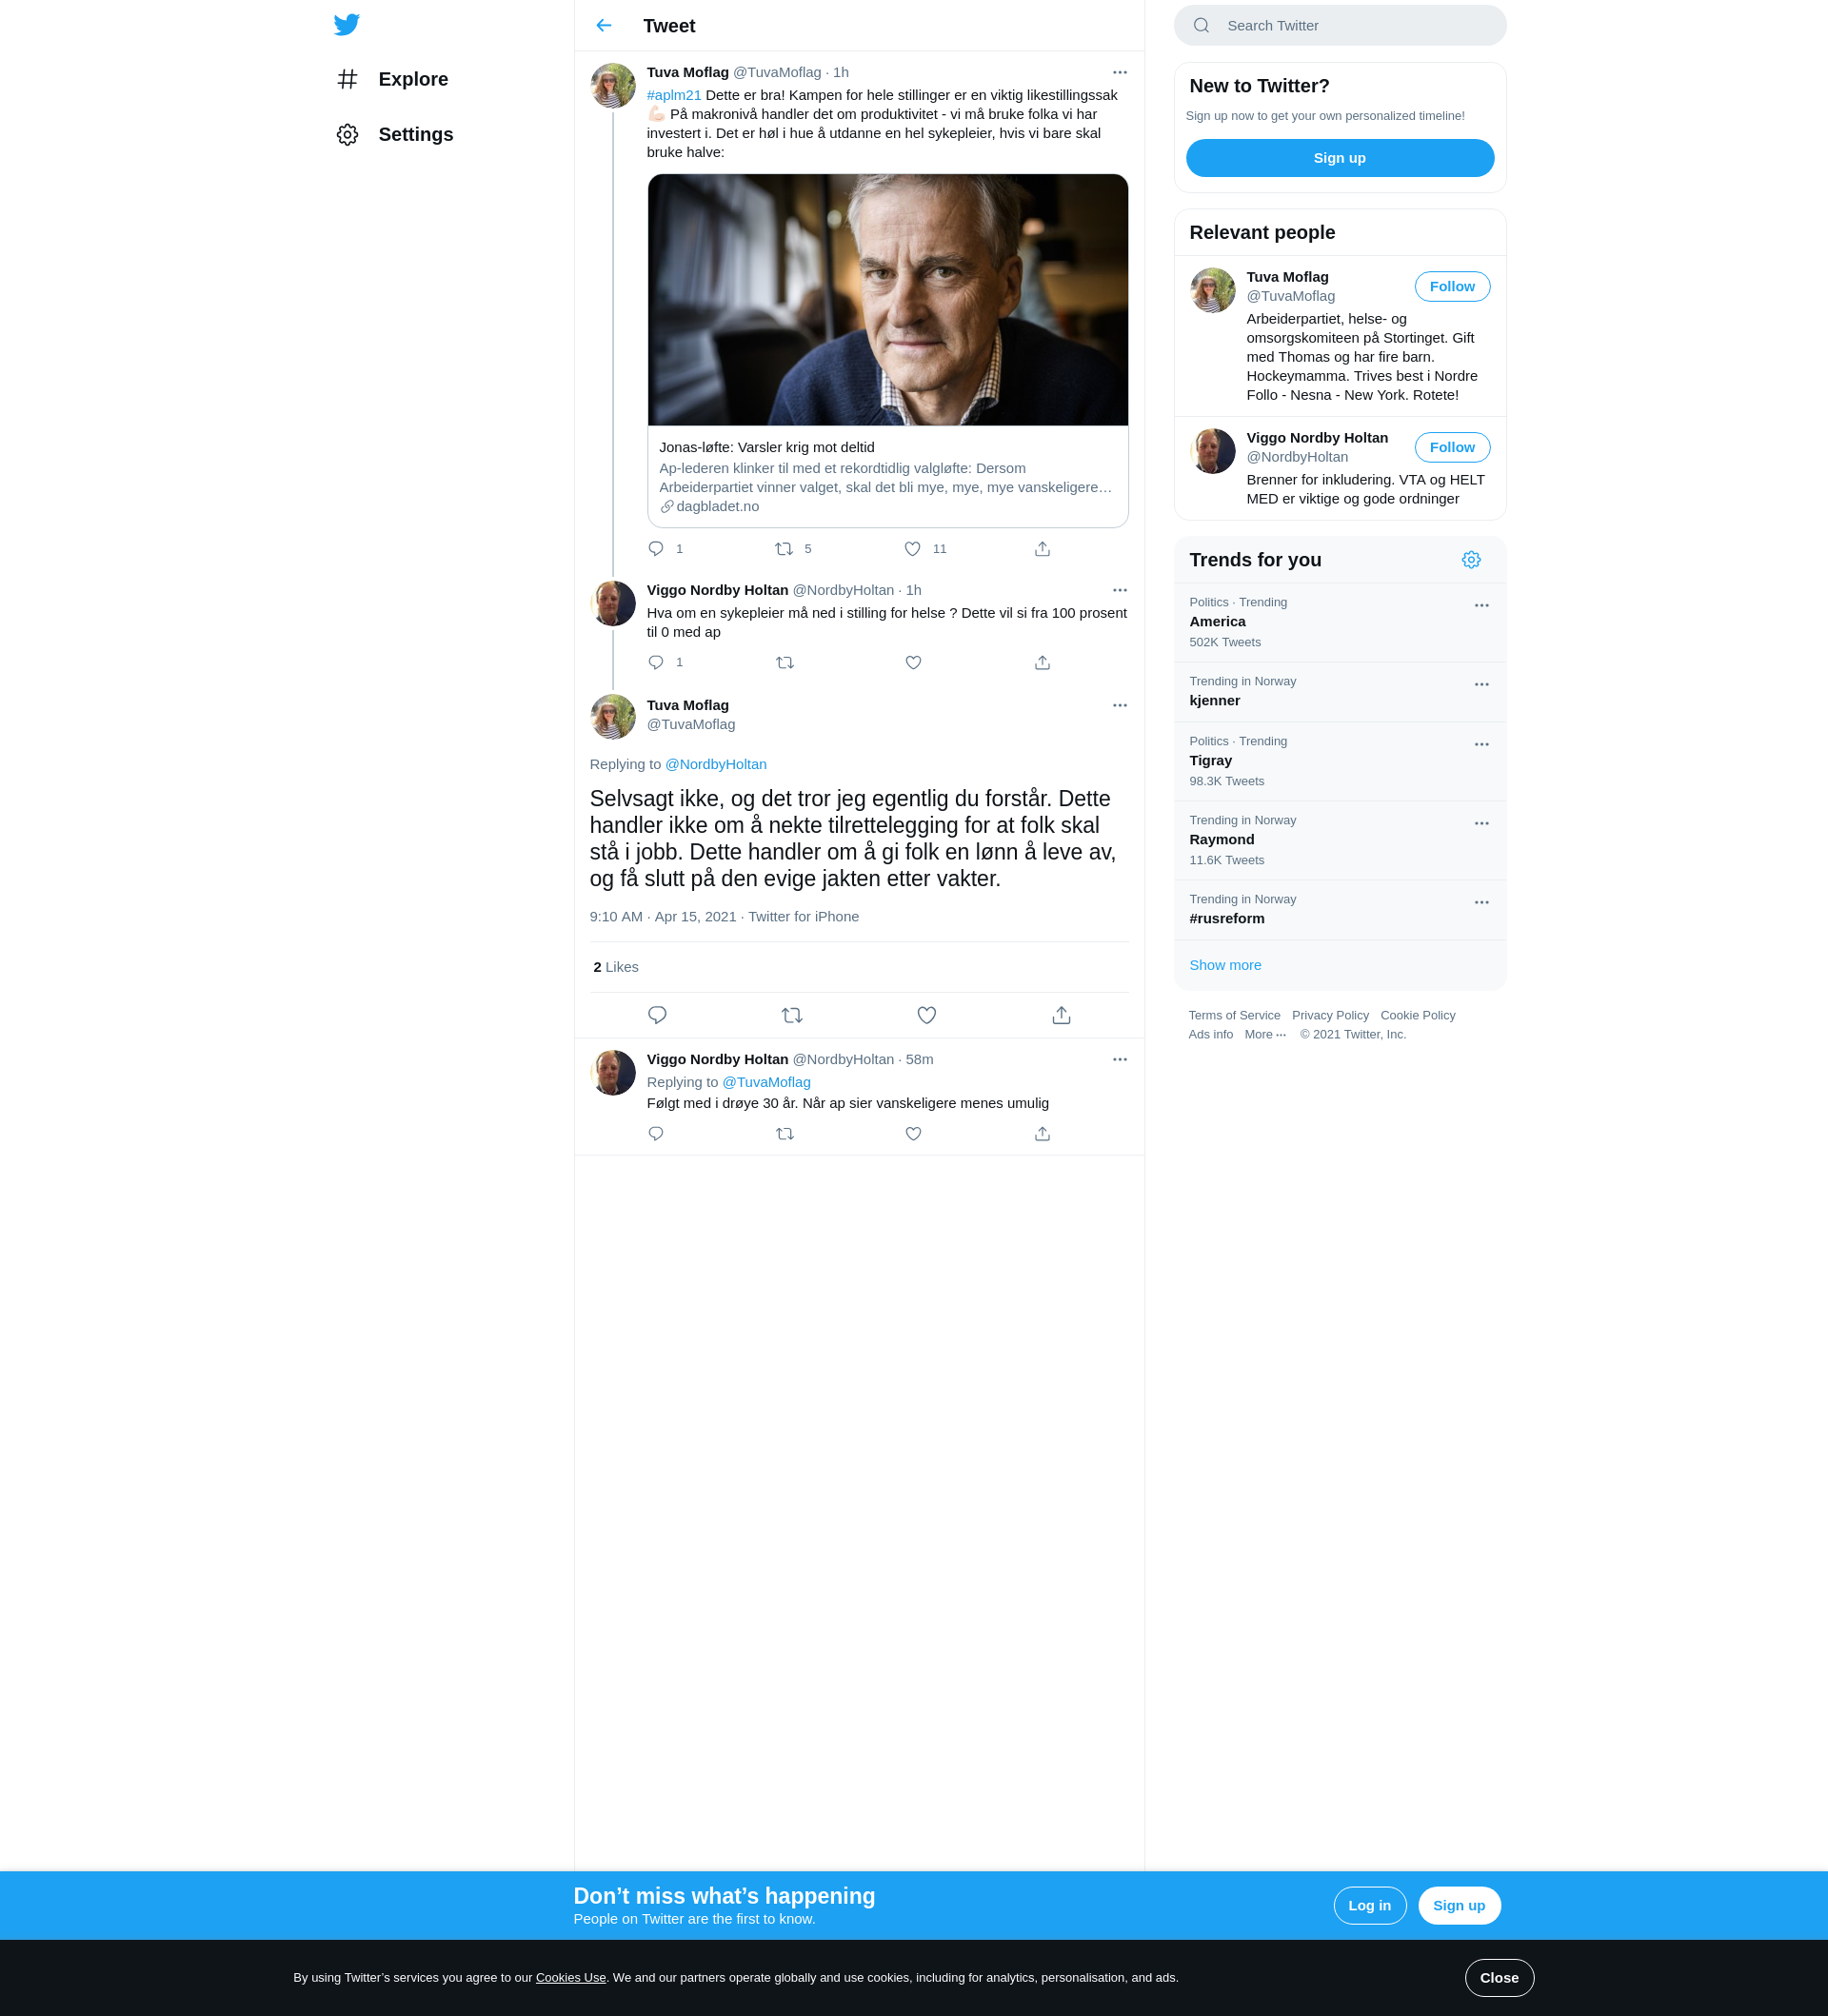This screenshot has height=2016, width=1828.
Task: Like the main Selvsagt ikke tweet
Action: pos(927,1015)
